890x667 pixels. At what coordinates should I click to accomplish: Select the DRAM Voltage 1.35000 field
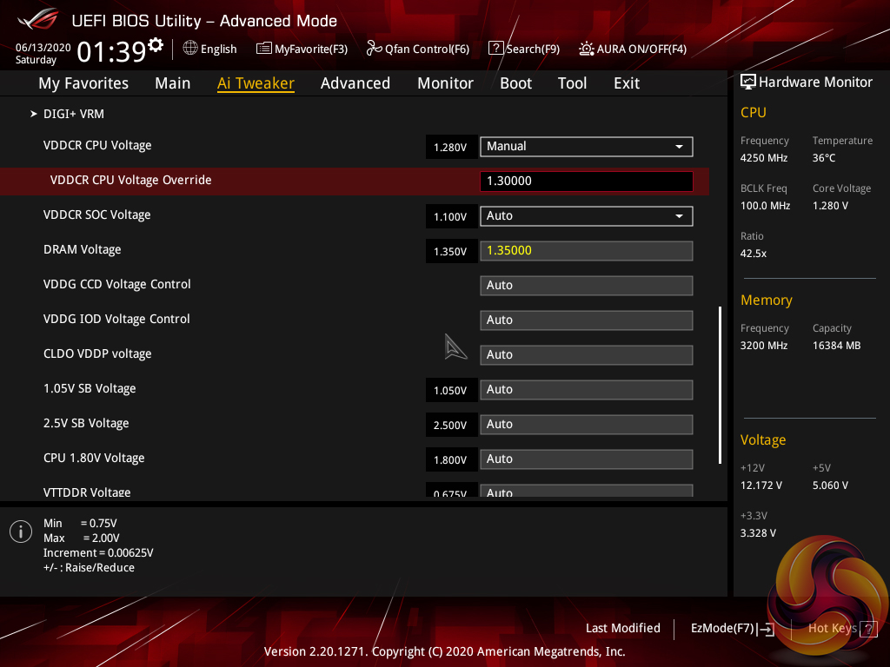coord(587,250)
